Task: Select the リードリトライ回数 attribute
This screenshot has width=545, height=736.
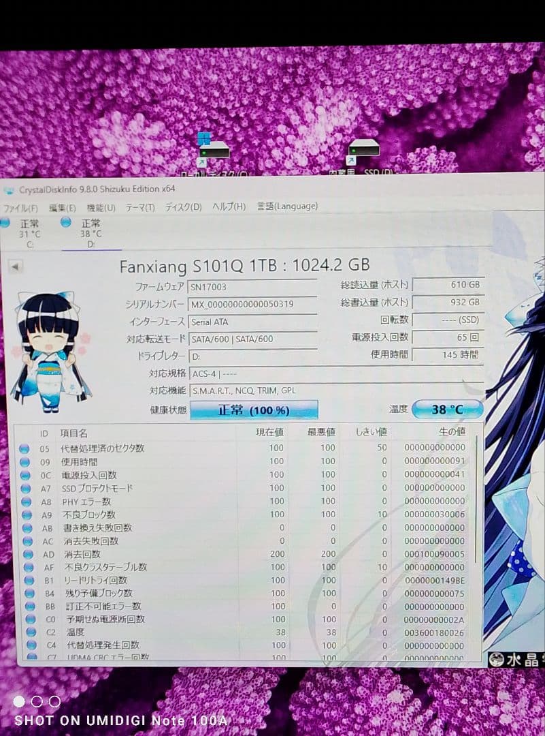Action: [96, 580]
